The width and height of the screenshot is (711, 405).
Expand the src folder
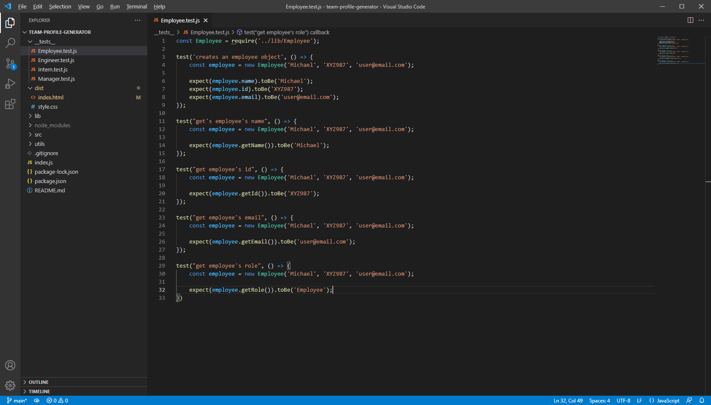click(x=38, y=134)
